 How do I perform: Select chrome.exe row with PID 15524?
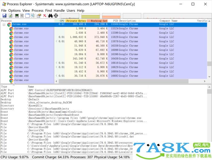[x=104, y=28]
